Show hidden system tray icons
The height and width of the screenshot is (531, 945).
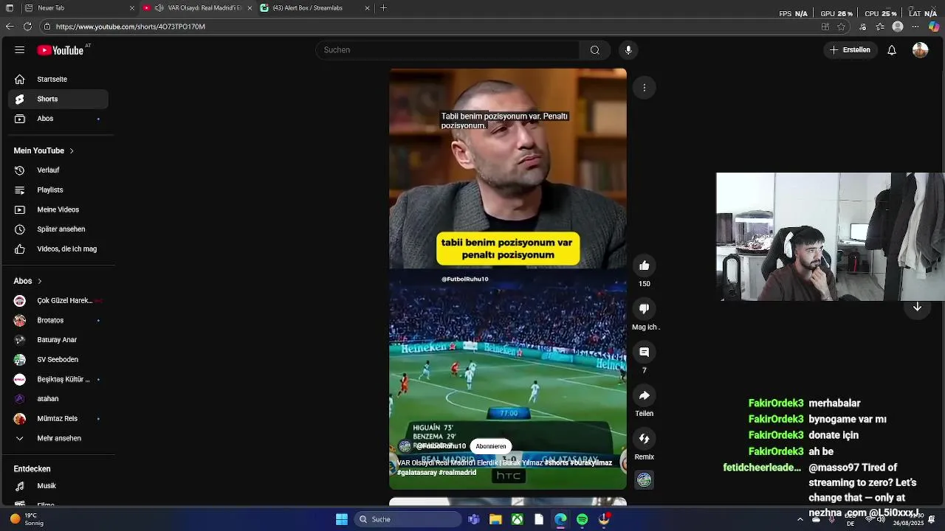click(x=800, y=519)
